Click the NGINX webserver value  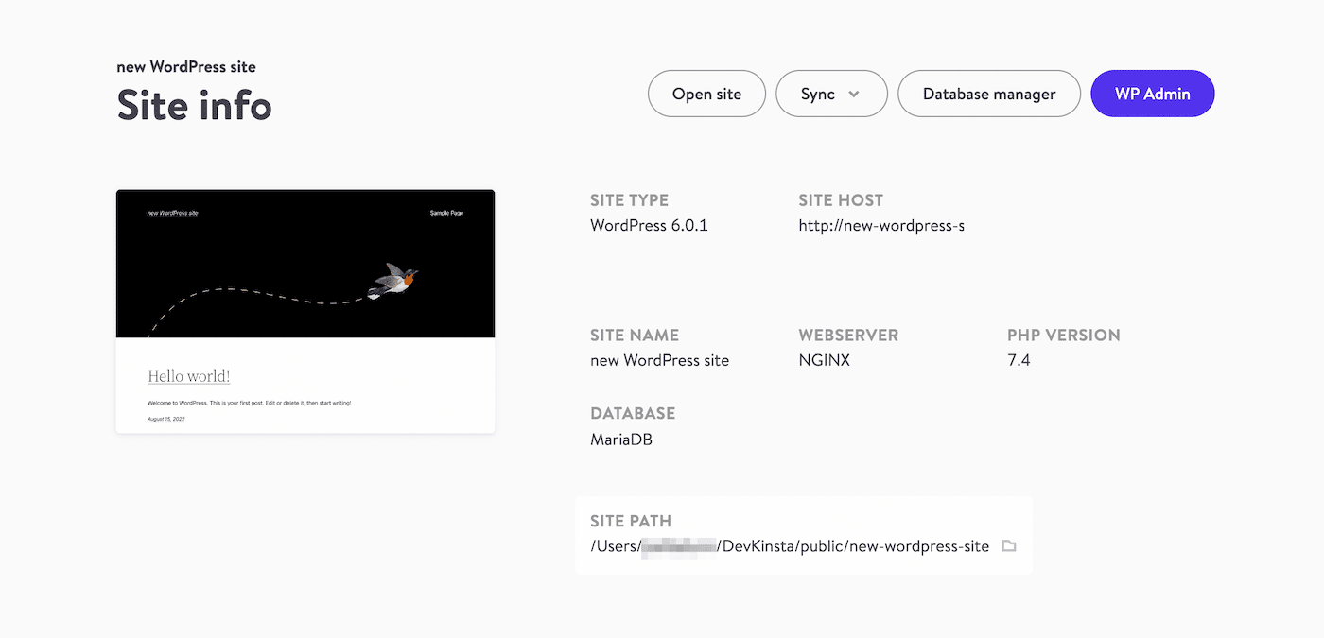824,359
